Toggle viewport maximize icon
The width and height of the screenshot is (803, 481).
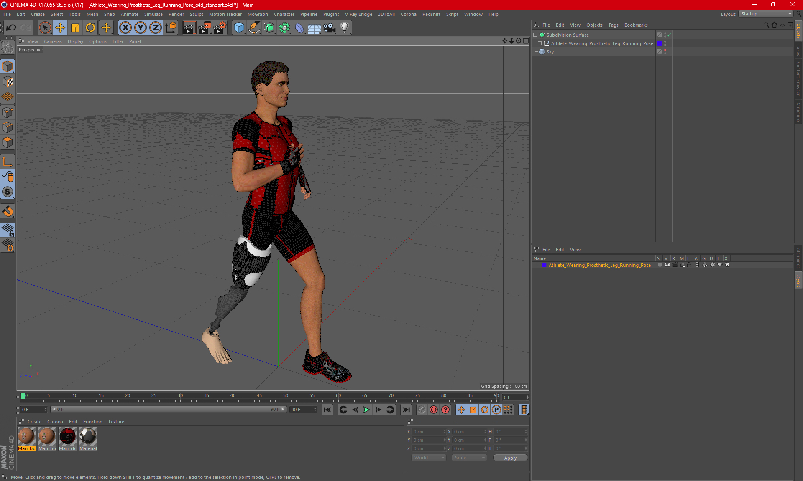click(x=526, y=41)
